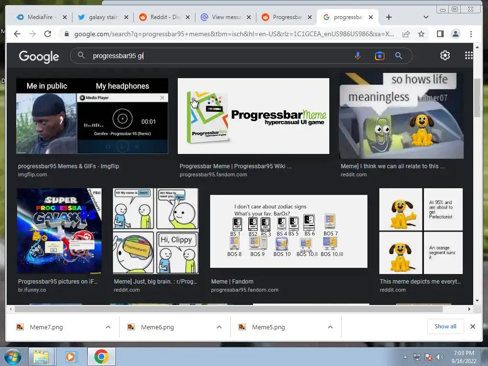The image size is (488, 366).
Task: Expand options for Meme6.png download
Action: click(x=219, y=327)
